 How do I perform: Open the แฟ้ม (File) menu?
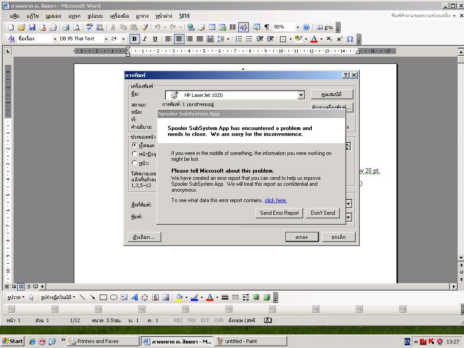[x=14, y=16]
